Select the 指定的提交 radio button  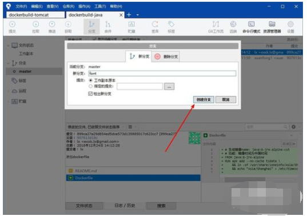pos(90,86)
